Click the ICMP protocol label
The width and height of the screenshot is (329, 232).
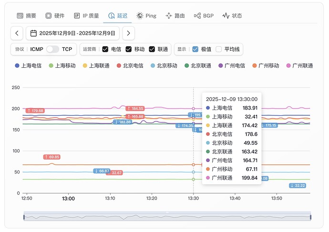click(37, 49)
